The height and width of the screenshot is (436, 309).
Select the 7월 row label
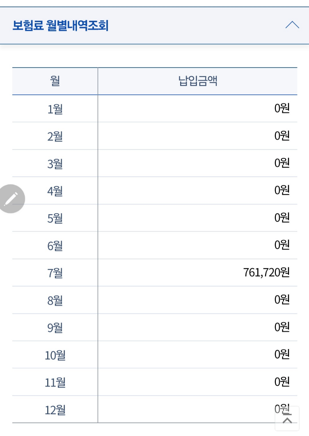[x=55, y=273]
